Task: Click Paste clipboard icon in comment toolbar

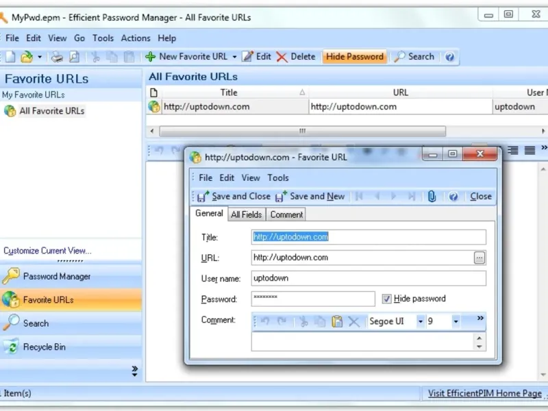Action: point(337,321)
